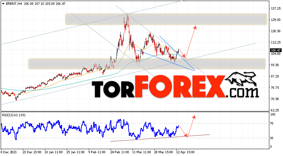Click the 95.50 price axis label

click(x=275, y=65)
